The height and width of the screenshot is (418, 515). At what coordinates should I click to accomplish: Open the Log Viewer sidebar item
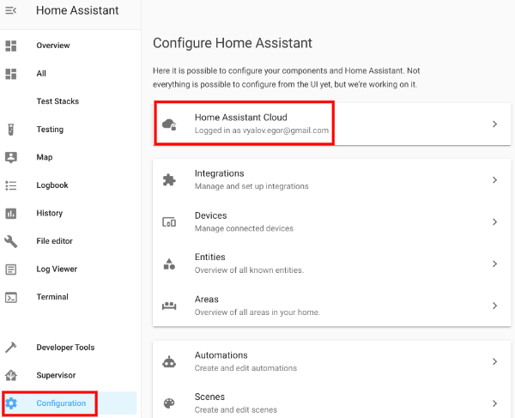[x=57, y=269]
